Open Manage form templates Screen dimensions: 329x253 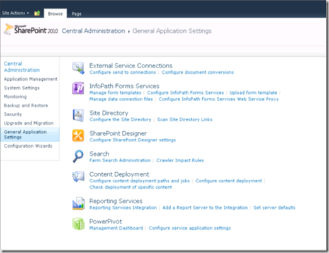coord(115,93)
